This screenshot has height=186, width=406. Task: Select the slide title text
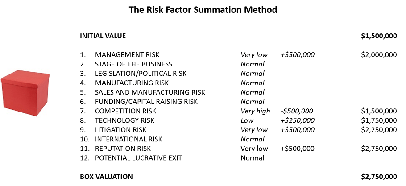point(203,9)
